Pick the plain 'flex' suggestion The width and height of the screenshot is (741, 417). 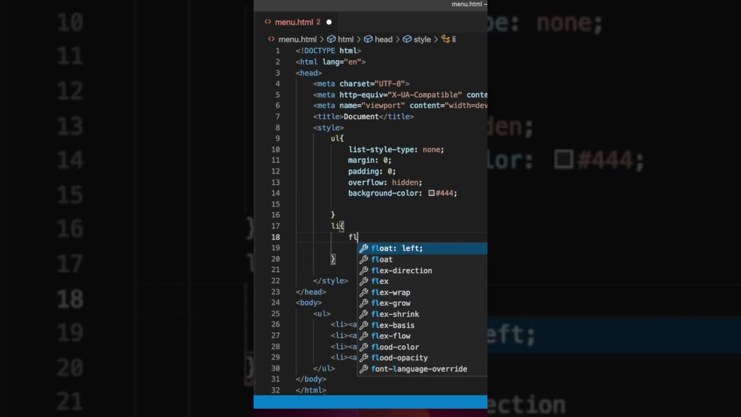click(x=422, y=281)
